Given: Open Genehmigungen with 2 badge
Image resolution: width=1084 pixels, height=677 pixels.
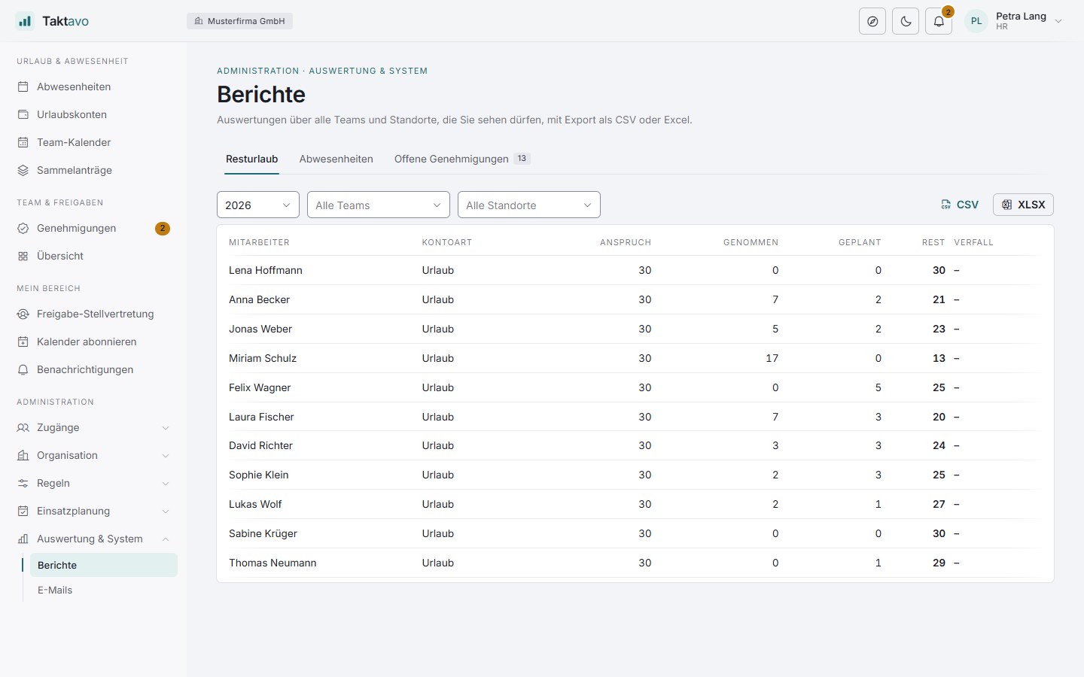Looking at the screenshot, I should tap(93, 228).
